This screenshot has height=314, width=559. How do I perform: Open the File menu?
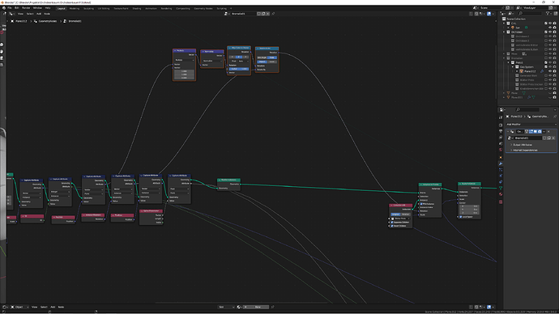click(10, 8)
